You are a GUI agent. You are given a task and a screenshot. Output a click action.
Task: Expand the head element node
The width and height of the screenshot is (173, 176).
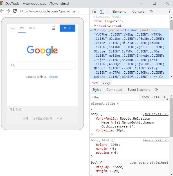click(95, 25)
